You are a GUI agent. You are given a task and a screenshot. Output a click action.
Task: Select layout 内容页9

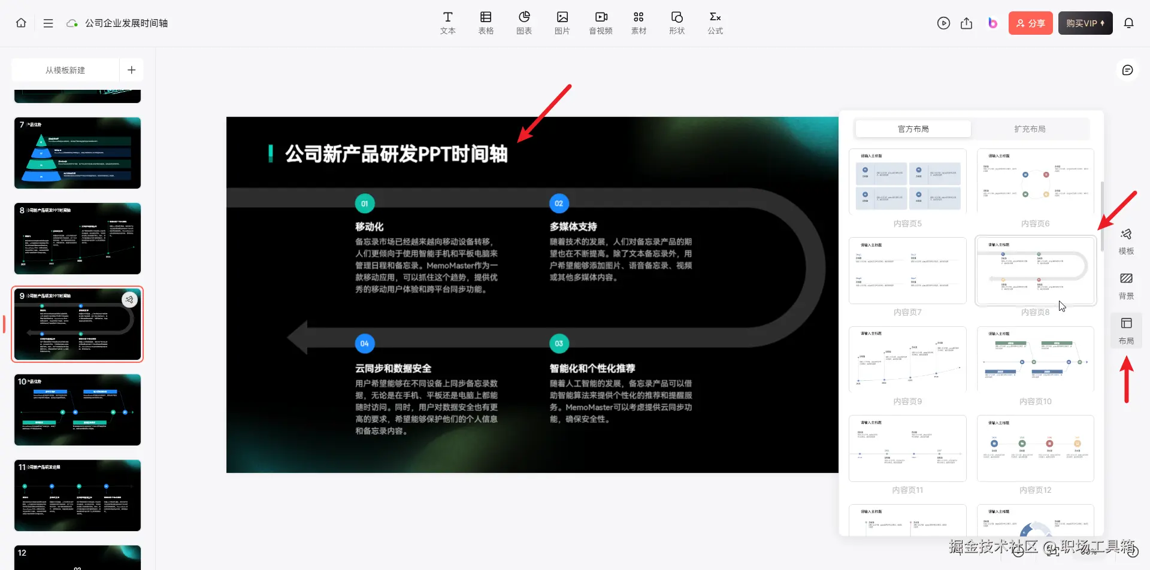pyautogui.click(x=907, y=359)
